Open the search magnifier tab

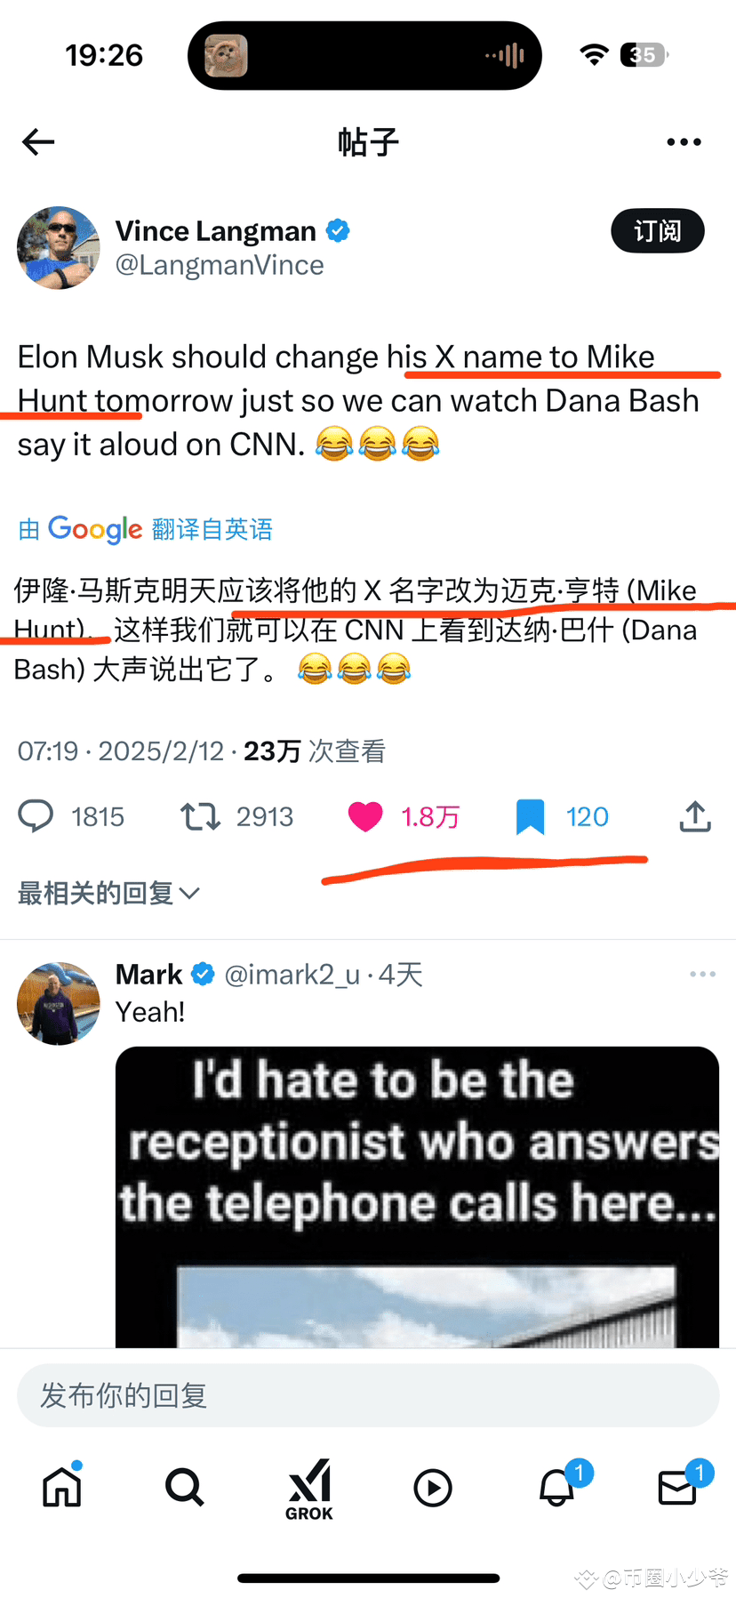184,1486
